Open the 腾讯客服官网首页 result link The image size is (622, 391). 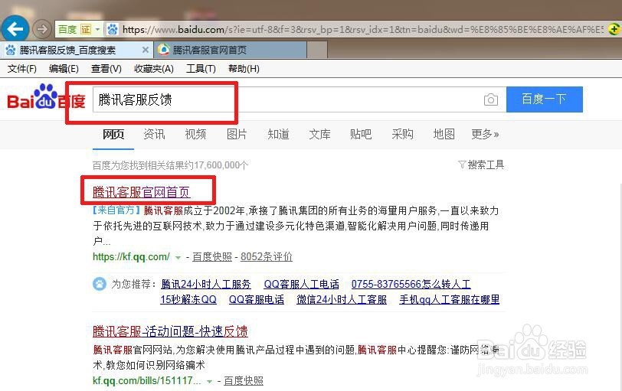pos(142,192)
